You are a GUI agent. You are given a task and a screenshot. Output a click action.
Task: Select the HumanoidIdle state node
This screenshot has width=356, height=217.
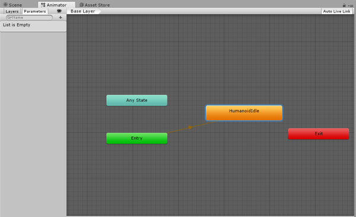[244, 113]
